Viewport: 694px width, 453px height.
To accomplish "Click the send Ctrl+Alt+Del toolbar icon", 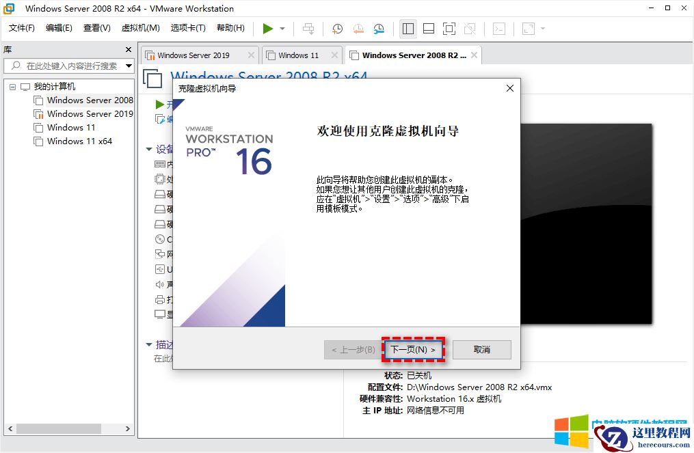I will [308, 29].
